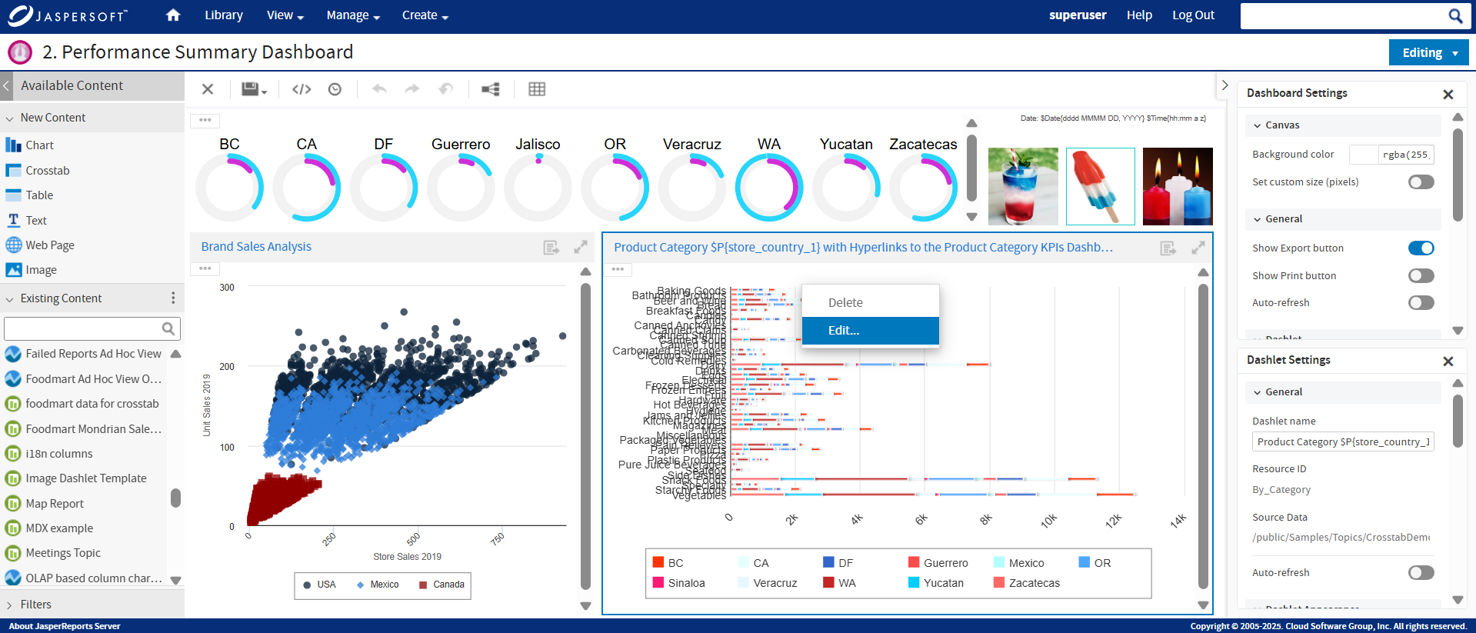Open the Manage menu

click(353, 15)
